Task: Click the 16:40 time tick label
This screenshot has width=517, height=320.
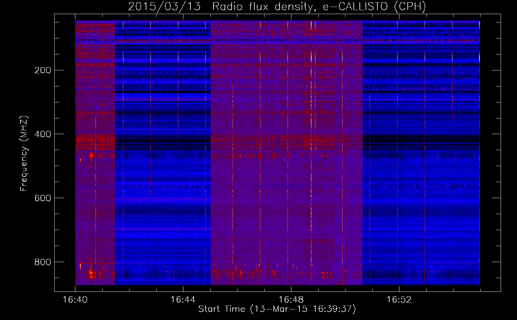Action: (x=75, y=300)
